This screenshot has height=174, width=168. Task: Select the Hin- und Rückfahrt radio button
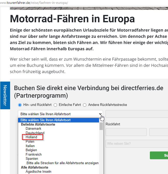pyautogui.click(x=20, y=105)
